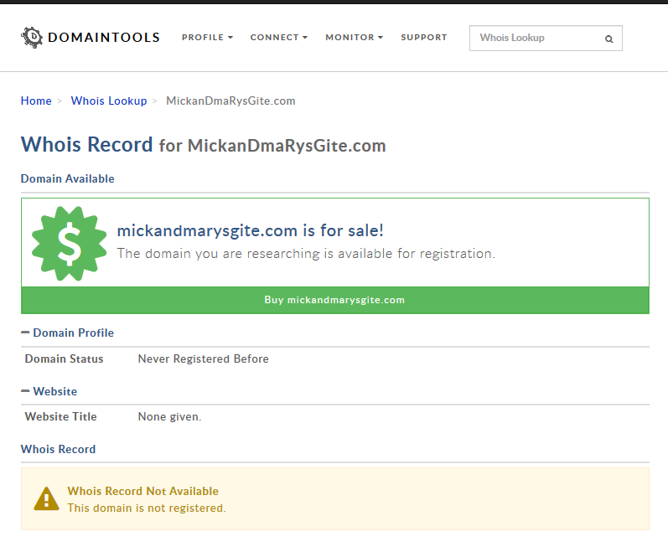Viewport: 668px width, 552px height.
Task: Select the 'Never Registered Before' status text
Action: pyautogui.click(x=203, y=359)
